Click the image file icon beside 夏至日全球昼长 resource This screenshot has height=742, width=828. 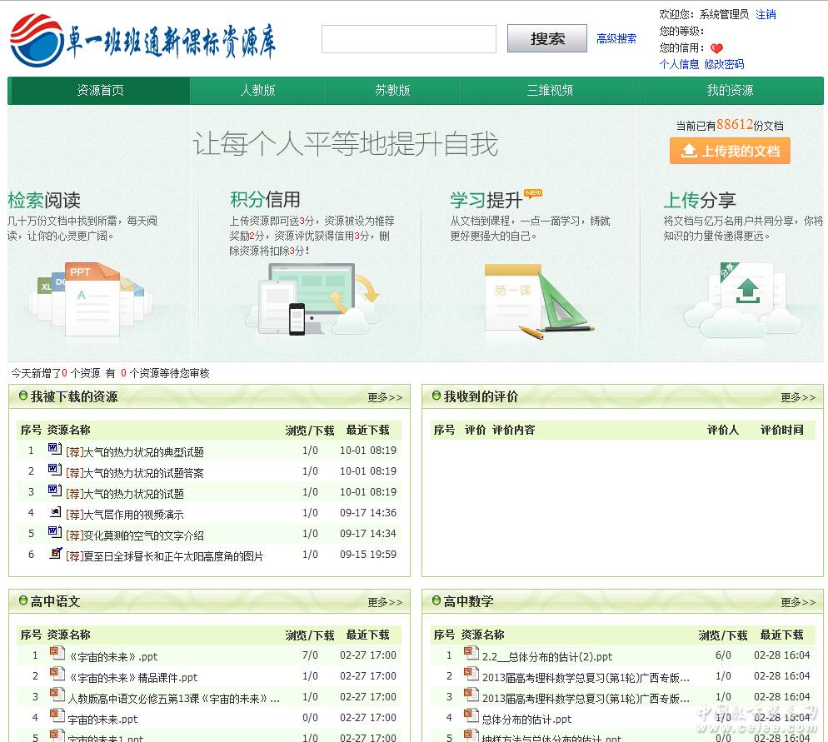(x=55, y=554)
